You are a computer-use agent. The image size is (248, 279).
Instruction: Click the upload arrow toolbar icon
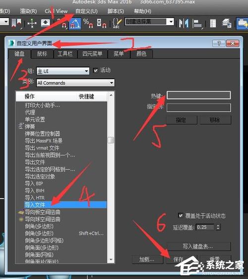46,23
